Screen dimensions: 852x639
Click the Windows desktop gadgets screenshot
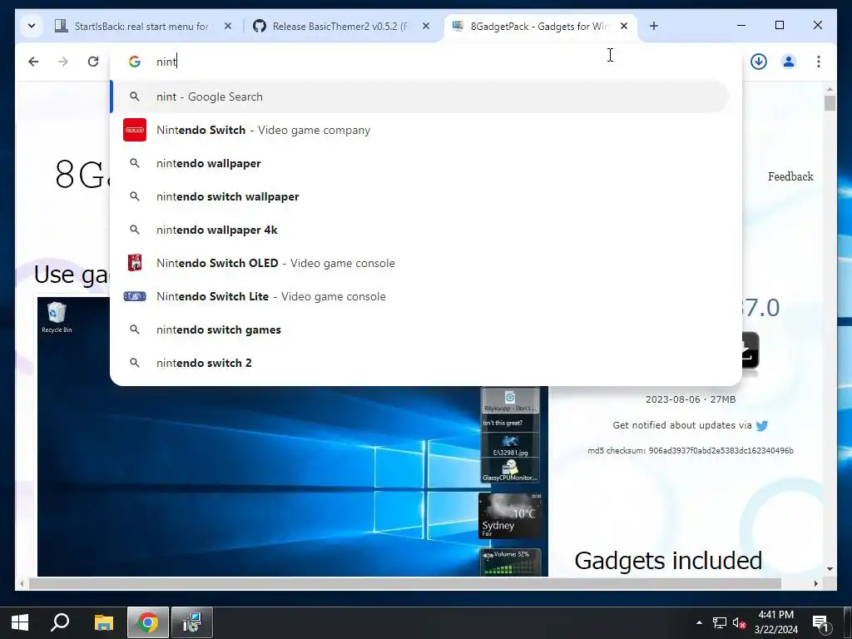point(292,436)
